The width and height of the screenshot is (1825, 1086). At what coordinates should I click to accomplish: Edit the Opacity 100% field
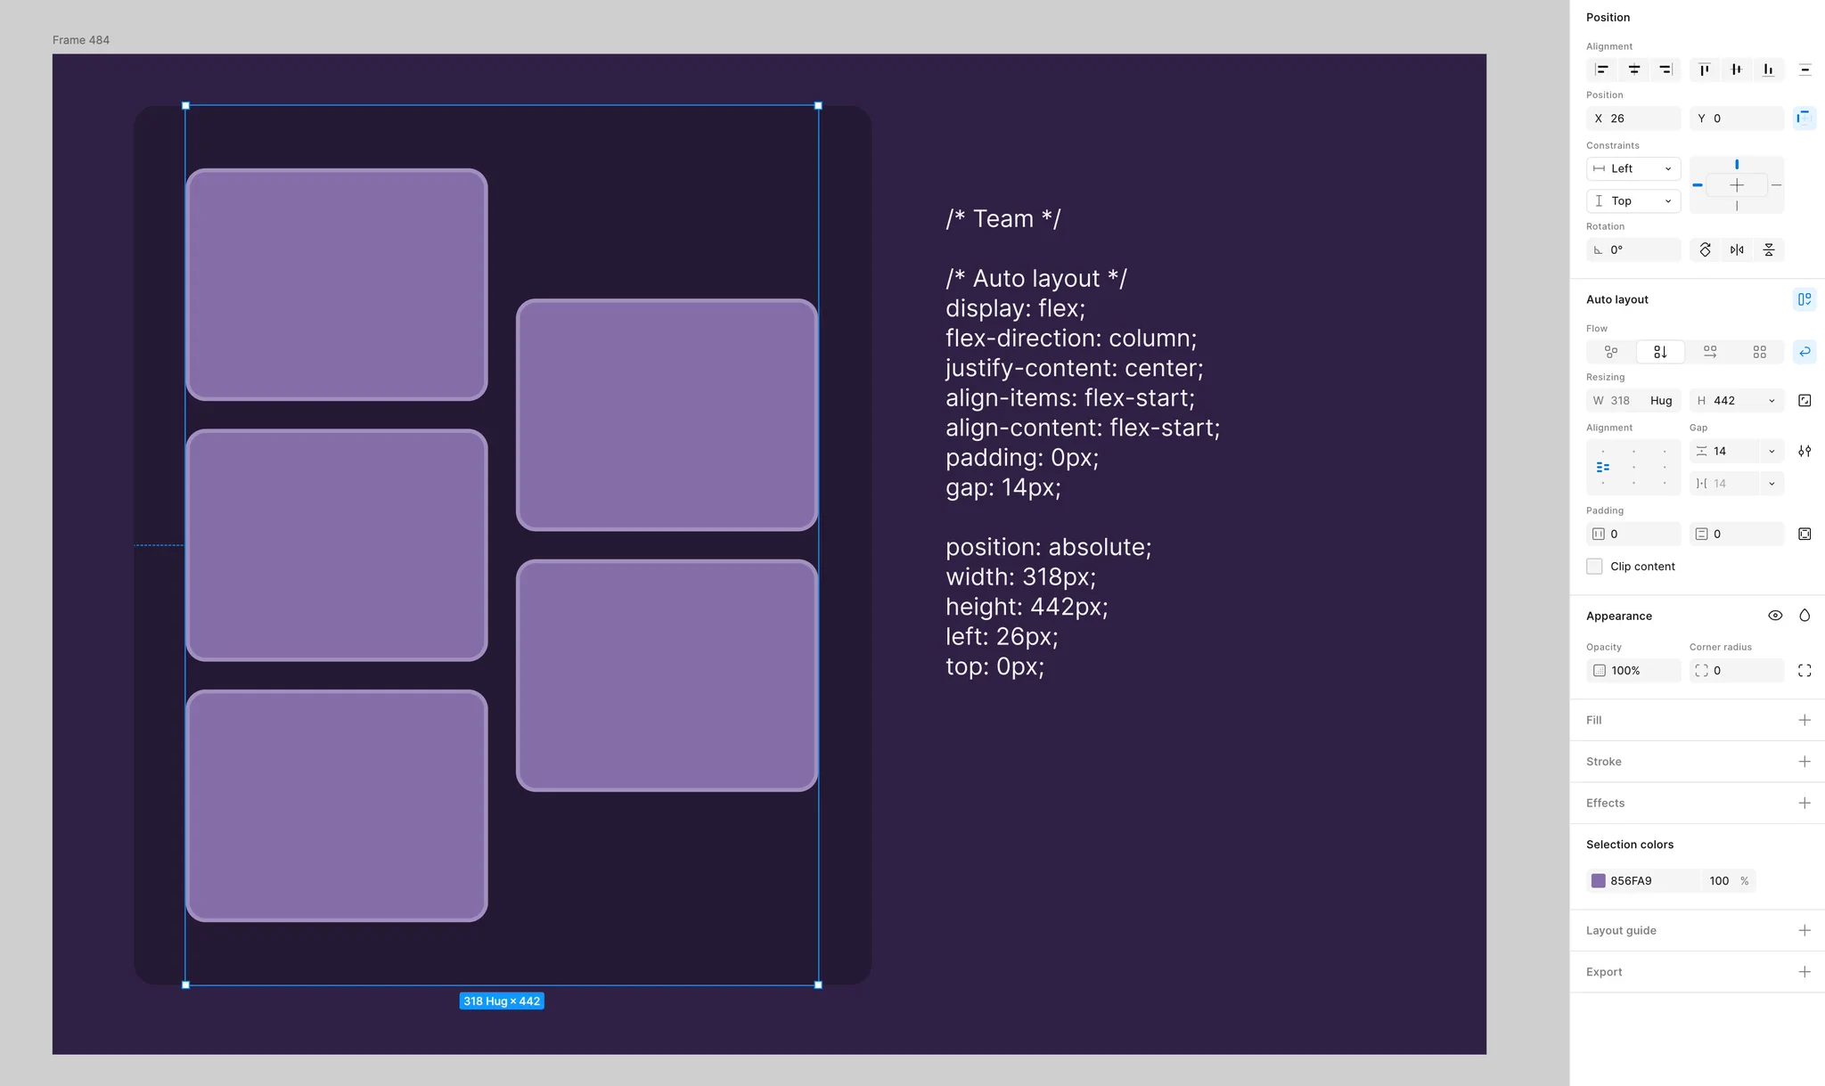click(1633, 671)
